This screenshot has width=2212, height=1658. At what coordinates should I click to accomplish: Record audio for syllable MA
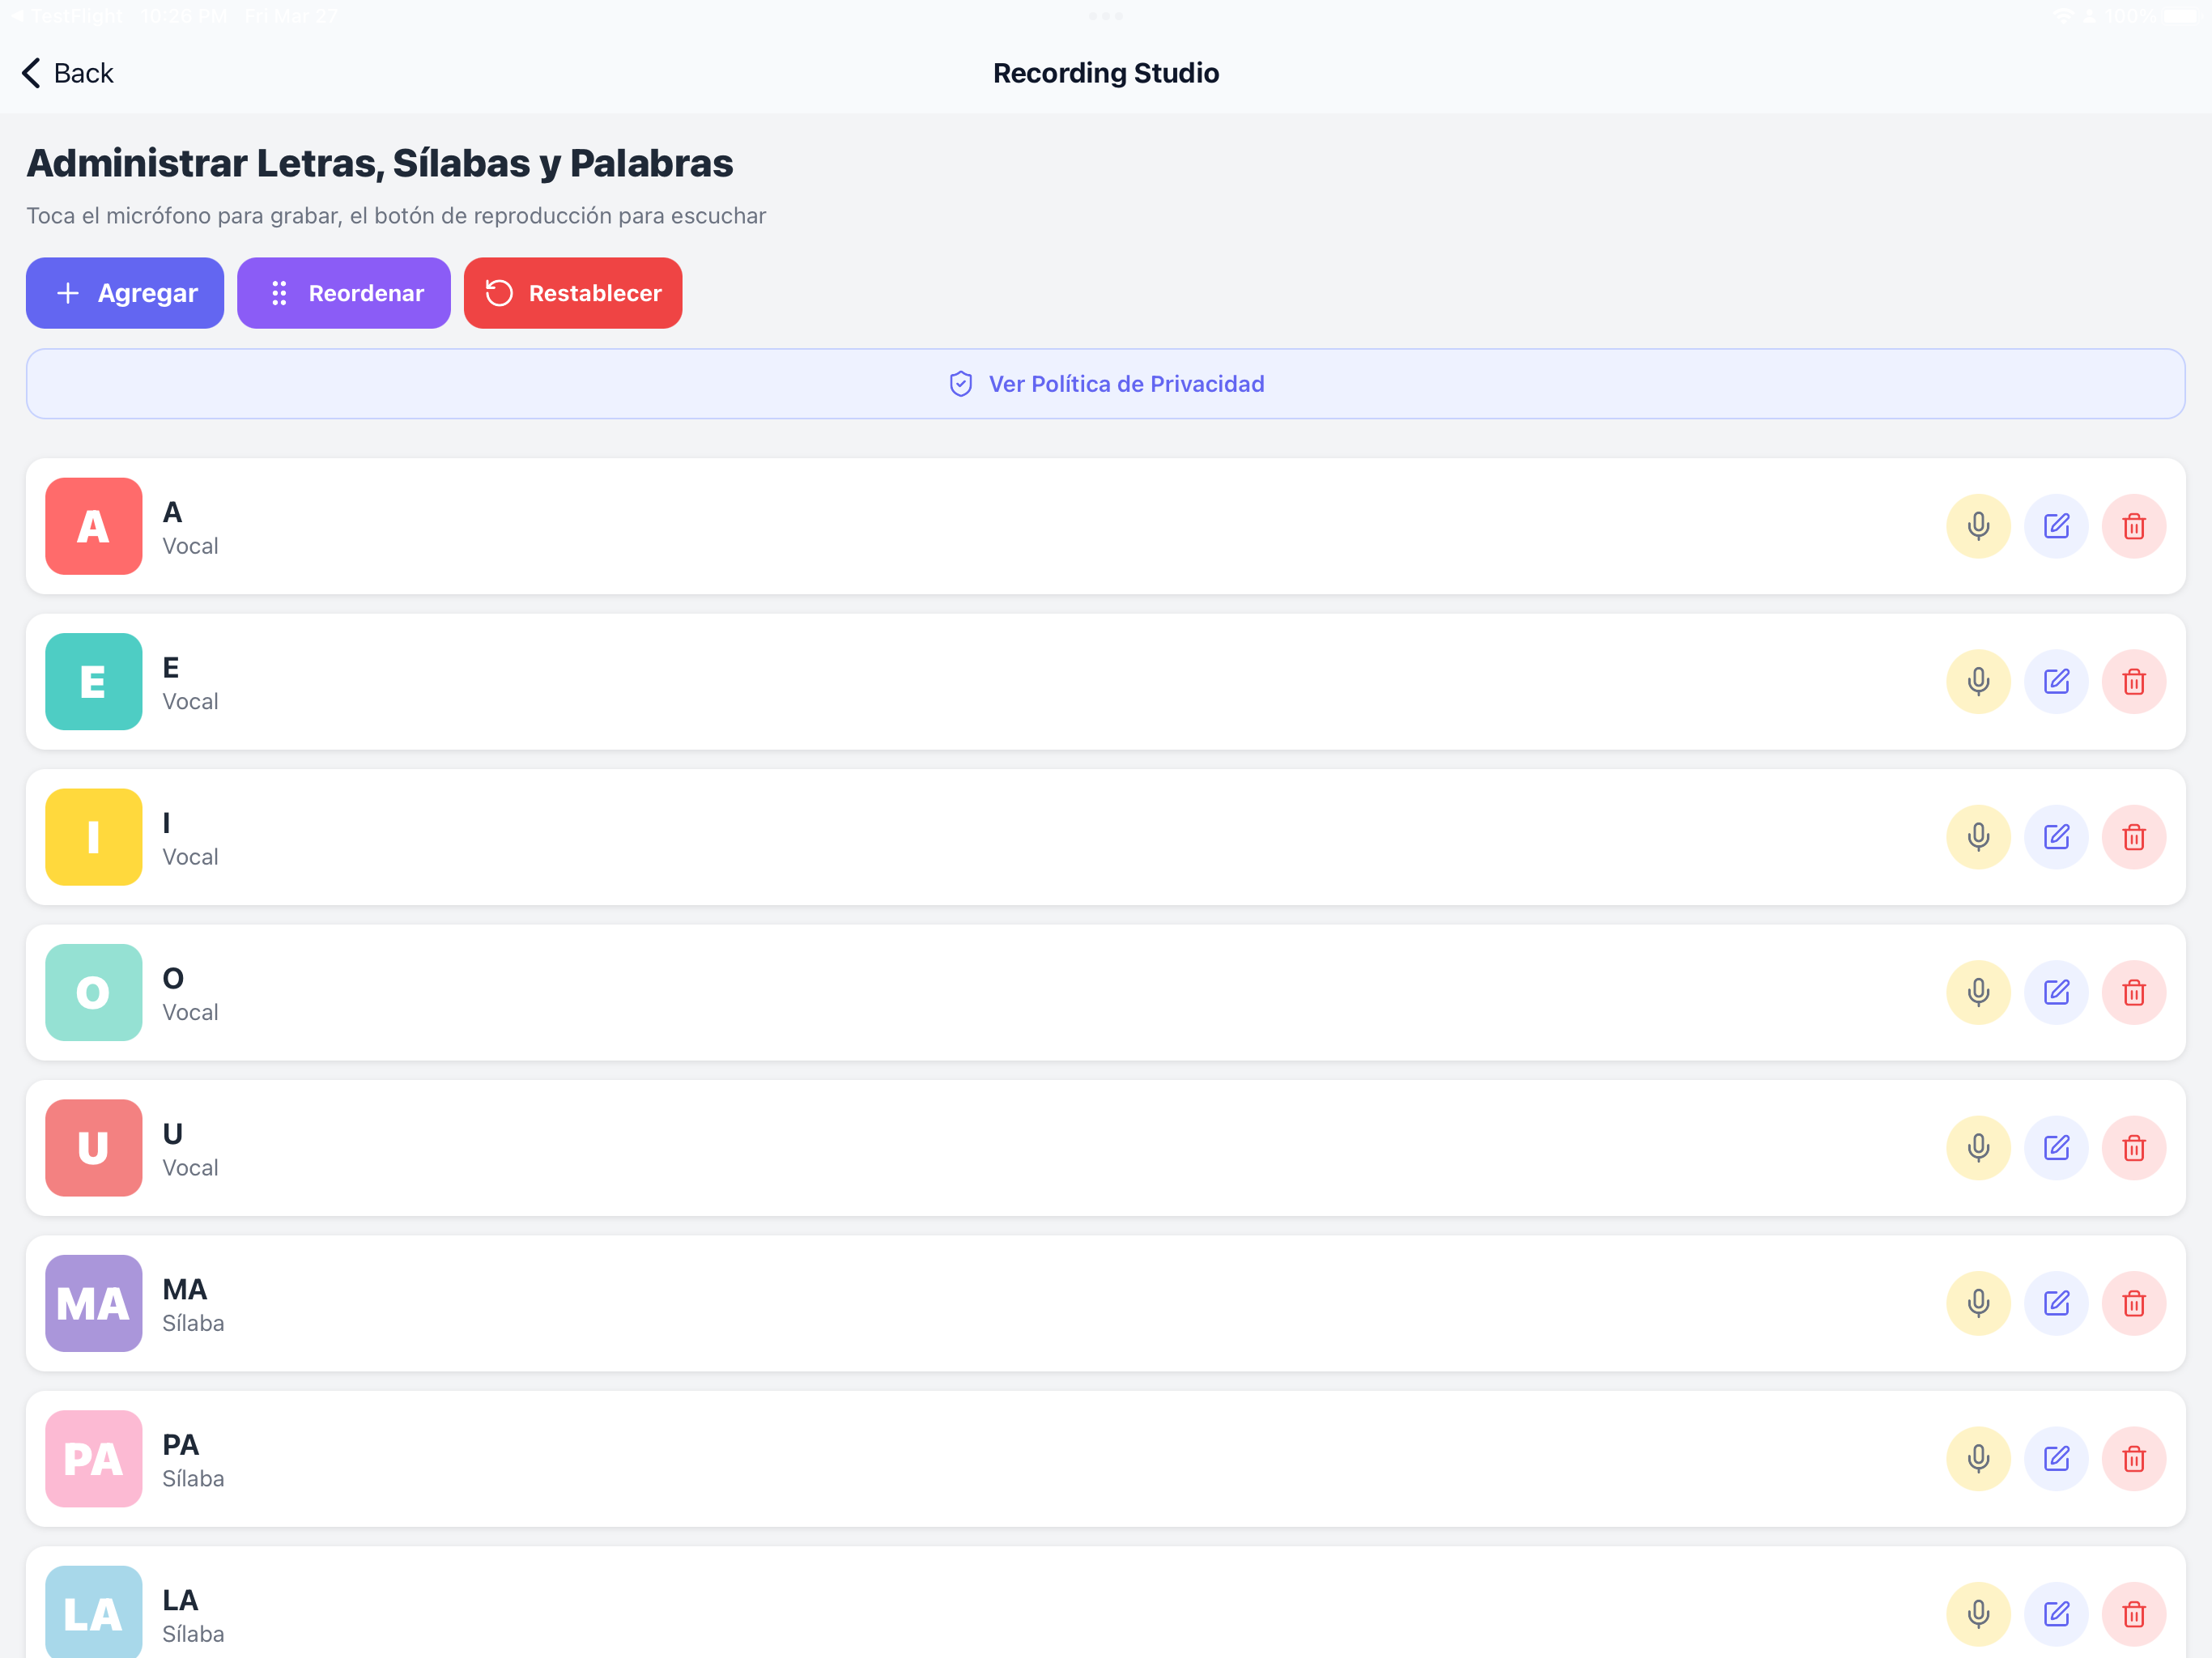point(1978,1304)
